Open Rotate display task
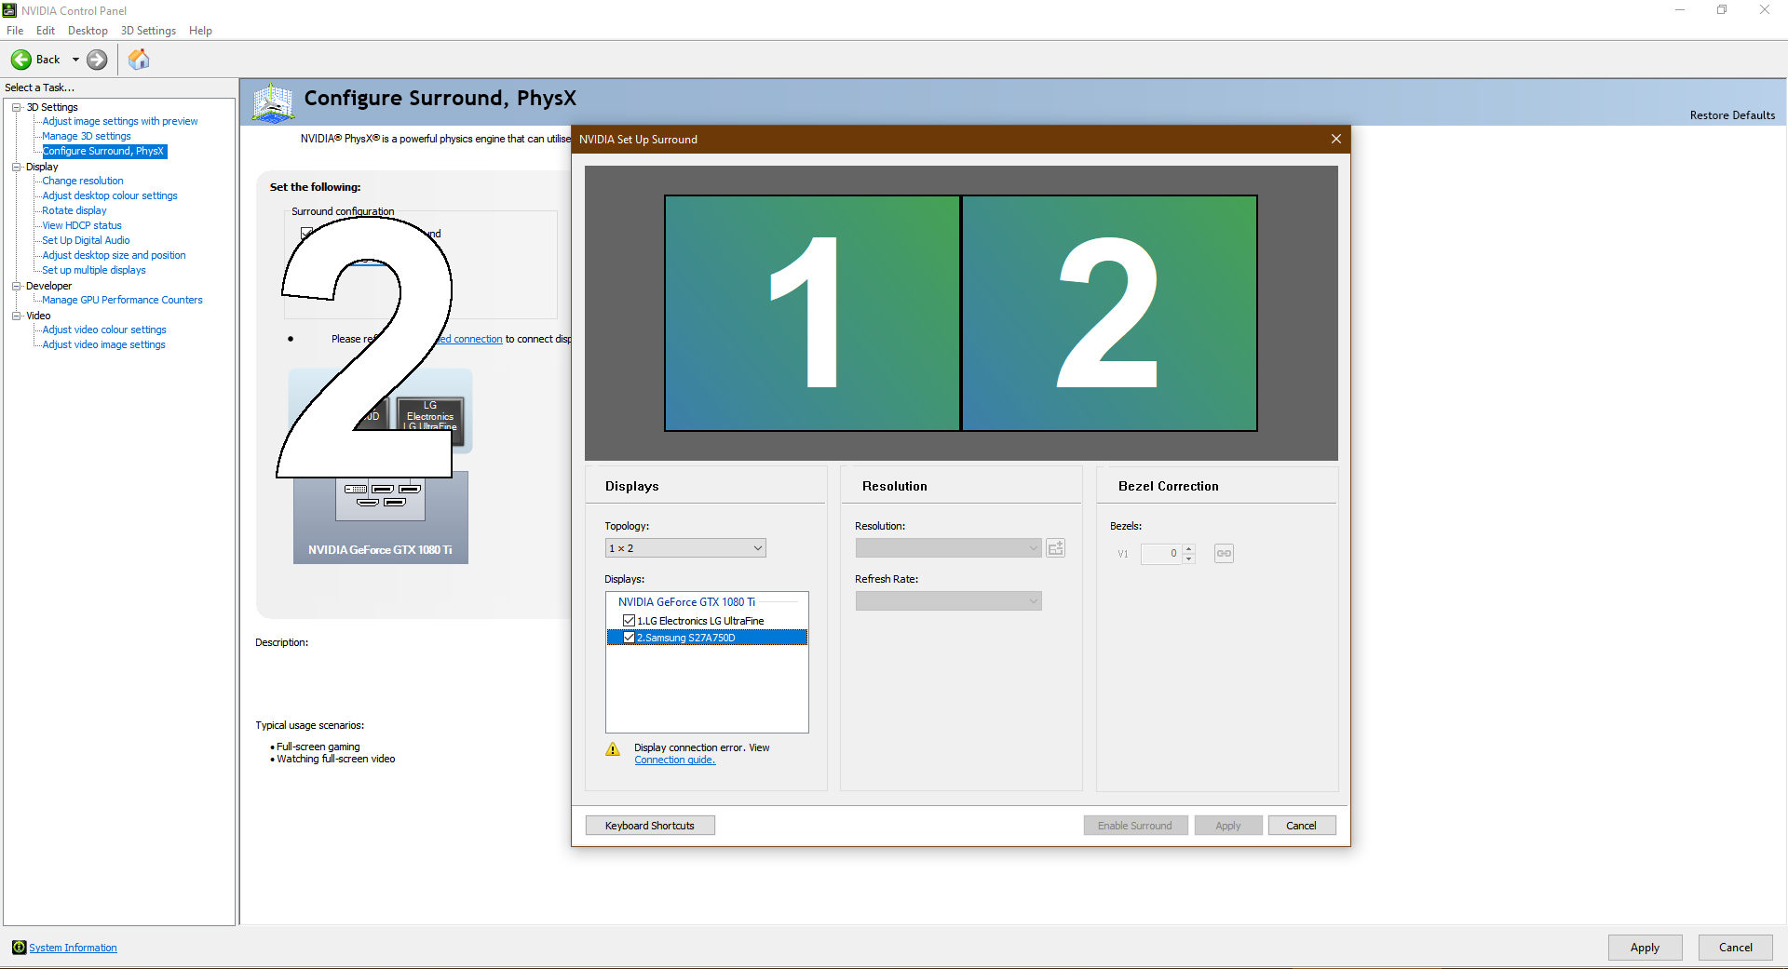 pyautogui.click(x=74, y=210)
